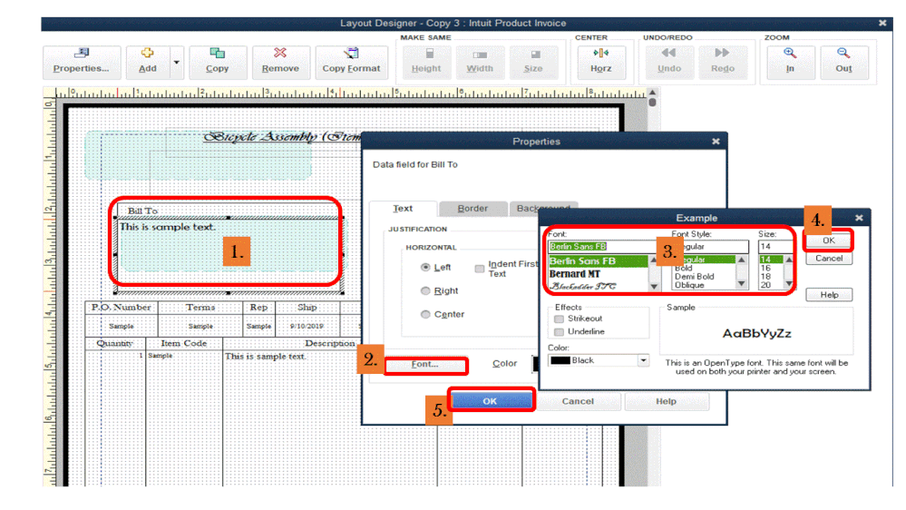Close the Properties dialog

point(716,142)
